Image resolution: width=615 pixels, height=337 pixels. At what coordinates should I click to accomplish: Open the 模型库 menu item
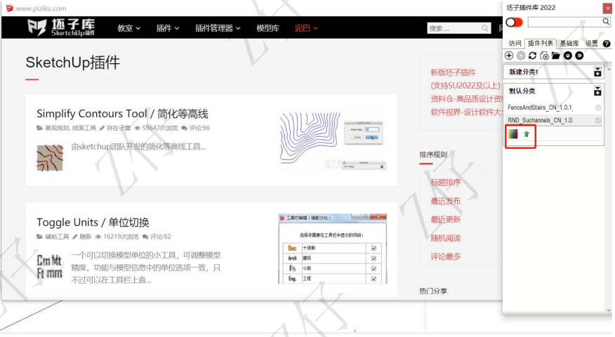267,28
